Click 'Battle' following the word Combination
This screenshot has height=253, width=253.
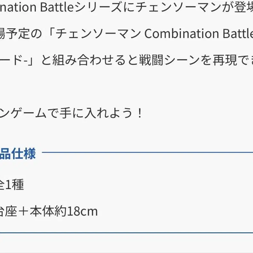click(238, 34)
